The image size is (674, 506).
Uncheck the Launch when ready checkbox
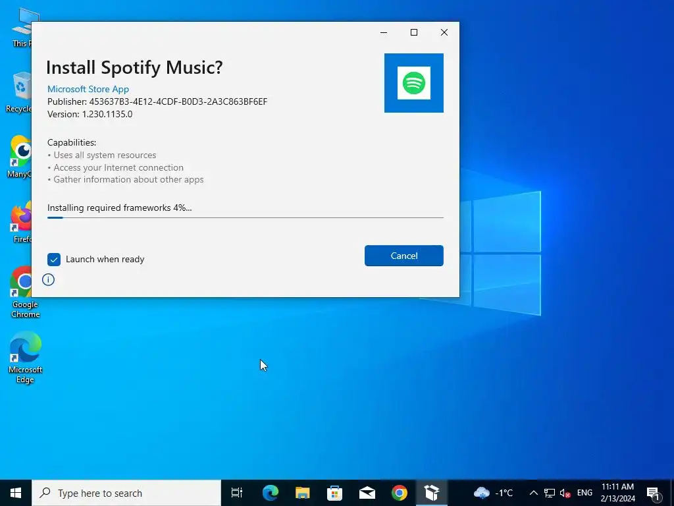(x=54, y=260)
